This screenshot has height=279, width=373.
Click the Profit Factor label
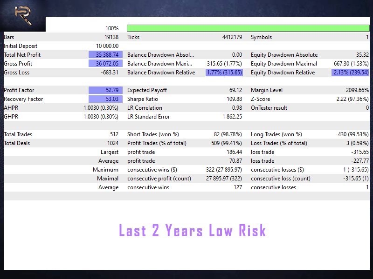tap(19, 90)
